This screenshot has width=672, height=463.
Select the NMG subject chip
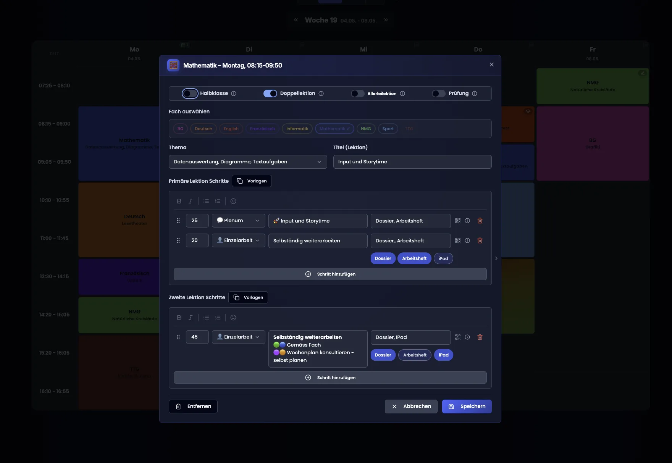(x=366, y=129)
